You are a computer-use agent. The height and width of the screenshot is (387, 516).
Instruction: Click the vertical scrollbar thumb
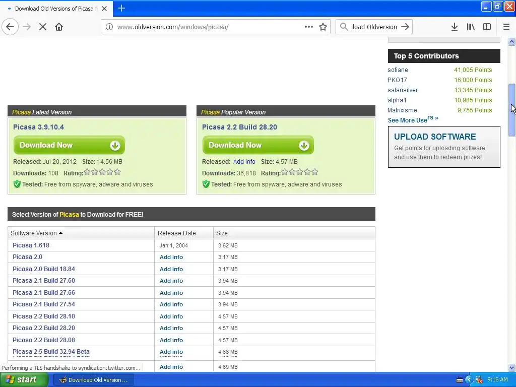511,110
